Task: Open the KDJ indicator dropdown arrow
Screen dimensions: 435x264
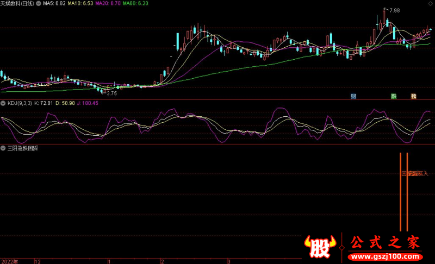Action: (x=3, y=103)
